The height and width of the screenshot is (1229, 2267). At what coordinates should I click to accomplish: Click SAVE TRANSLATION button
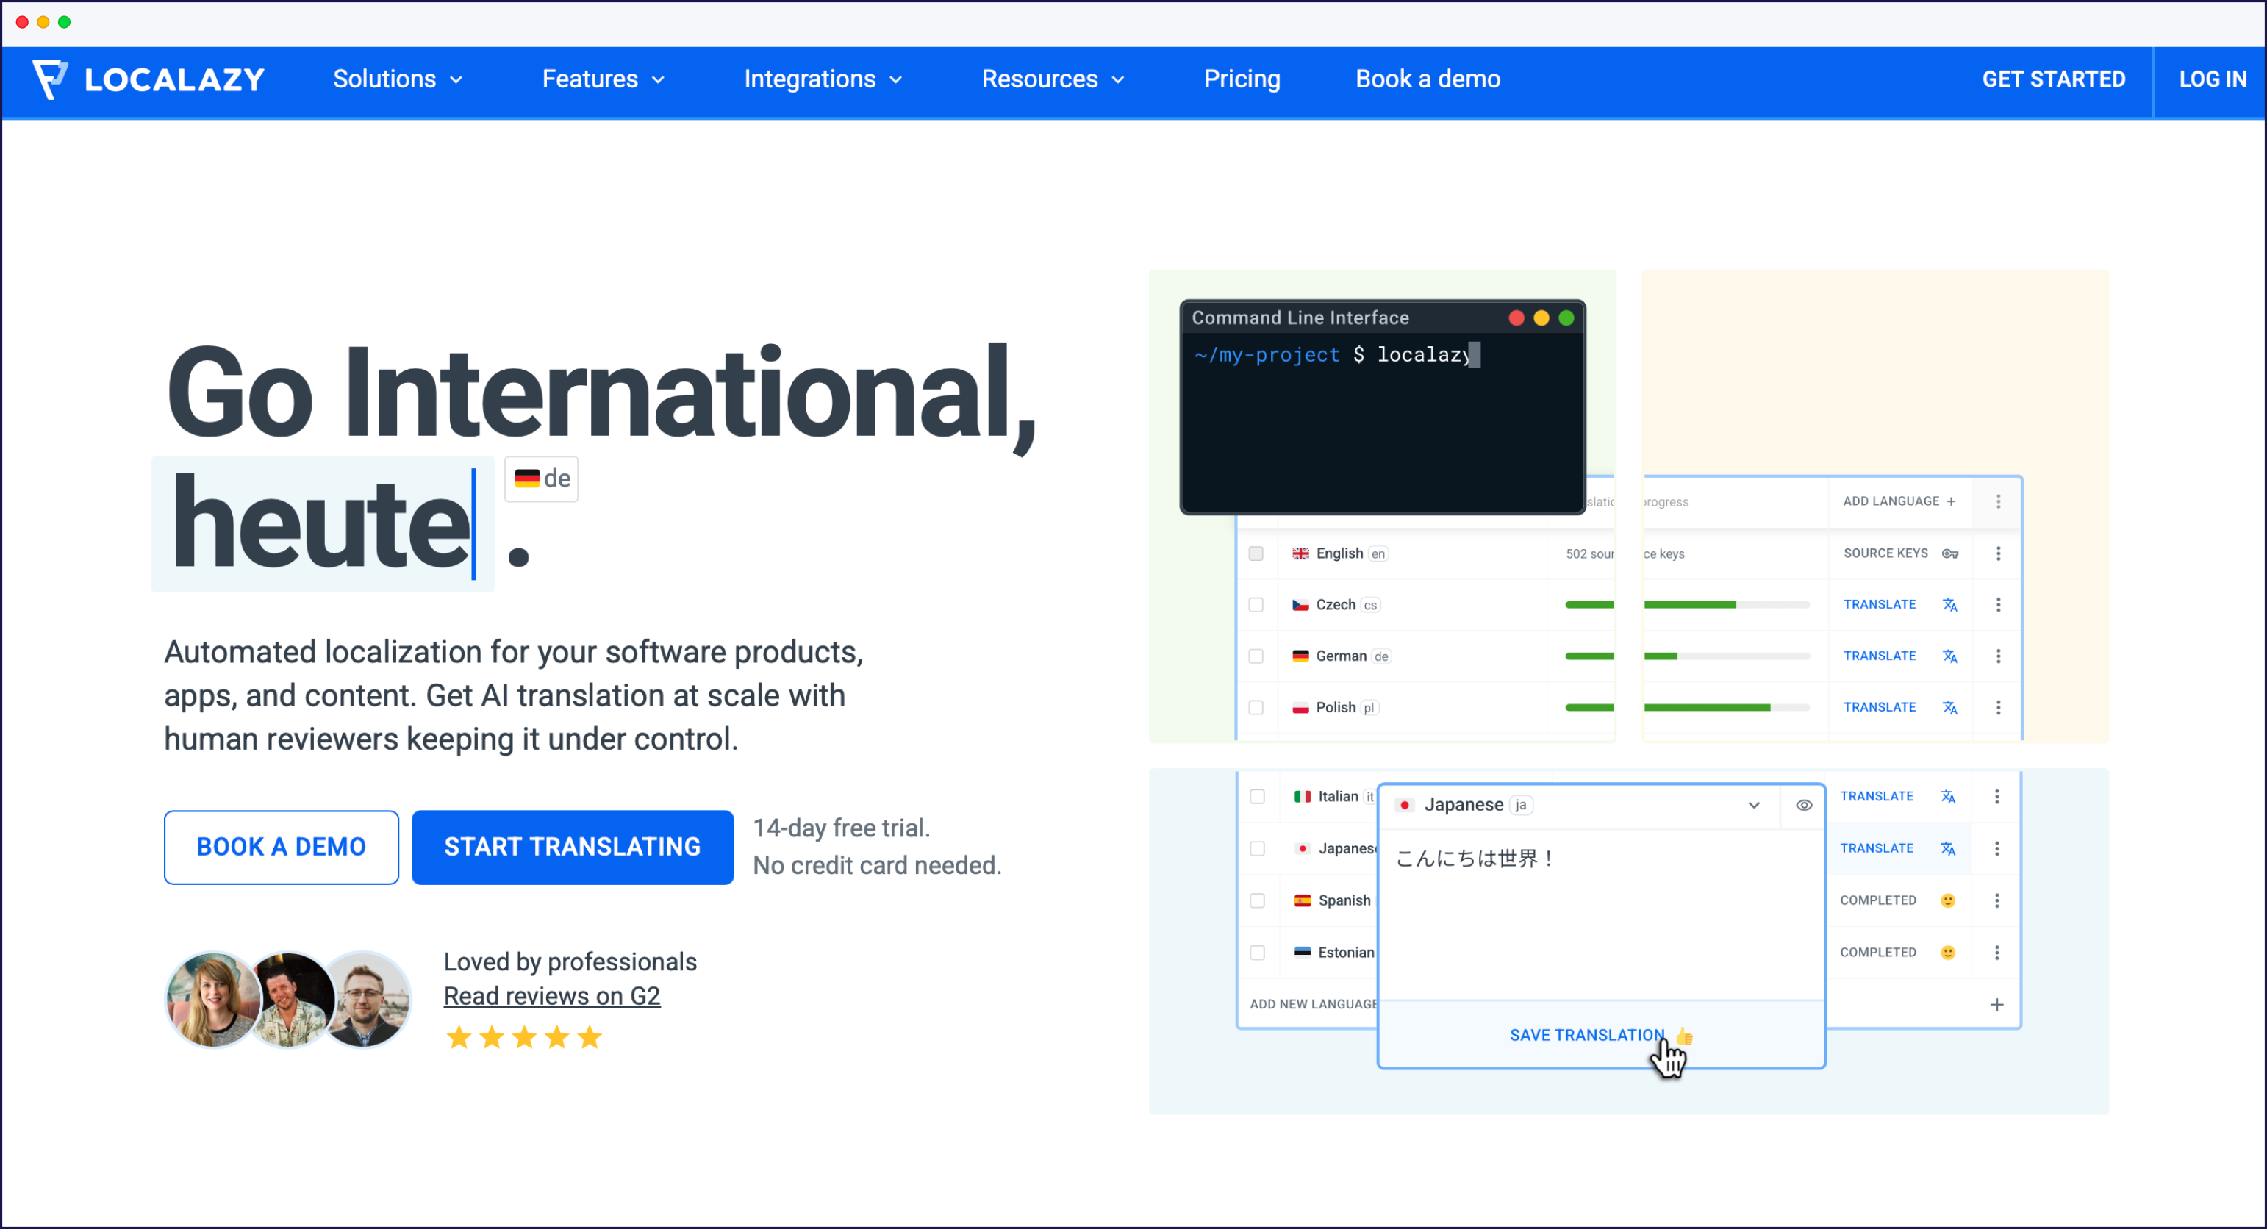click(1601, 1036)
